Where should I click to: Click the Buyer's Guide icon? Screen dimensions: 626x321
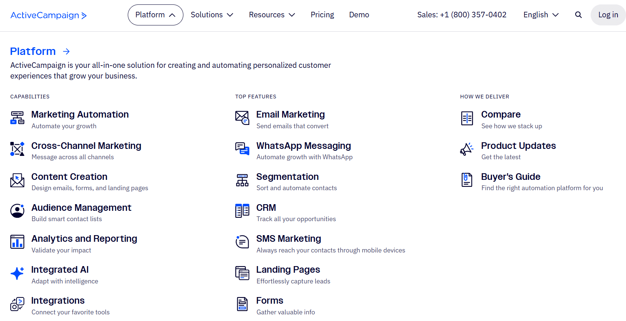467,180
